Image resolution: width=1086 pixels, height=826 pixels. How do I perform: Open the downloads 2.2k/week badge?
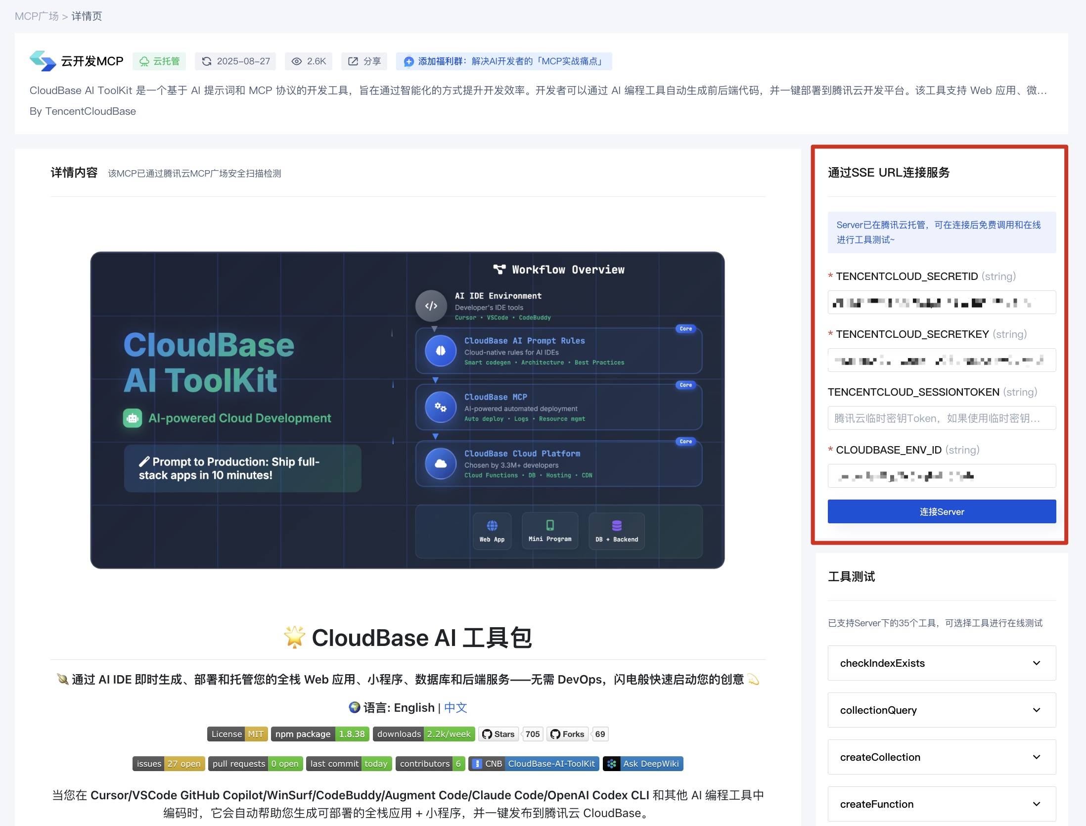click(x=424, y=734)
